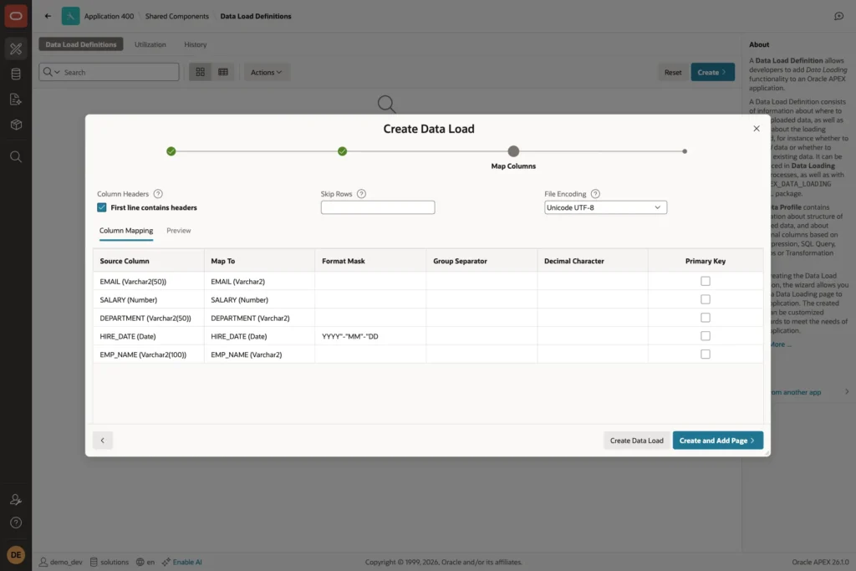The height and width of the screenshot is (571, 856).
Task: Open the search column selector dropdown
Action: pos(51,72)
